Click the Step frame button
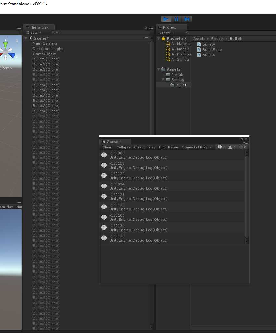 [x=187, y=19]
